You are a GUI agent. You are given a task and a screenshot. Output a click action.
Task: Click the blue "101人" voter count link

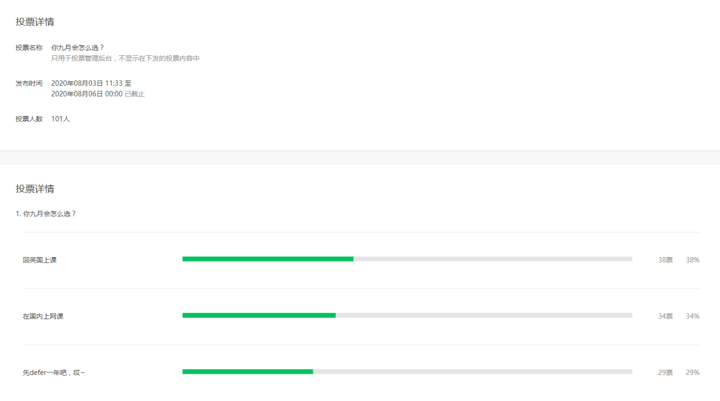point(61,119)
